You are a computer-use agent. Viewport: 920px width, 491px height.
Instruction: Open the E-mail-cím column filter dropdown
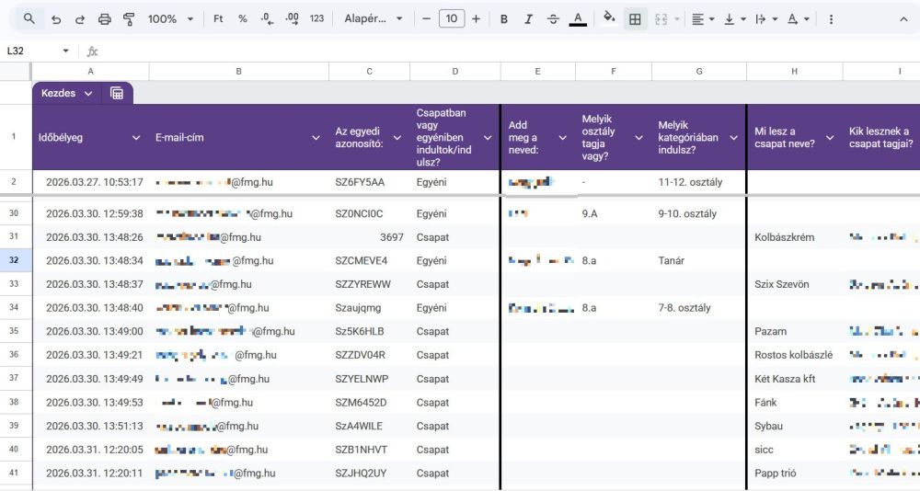point(316,138)
